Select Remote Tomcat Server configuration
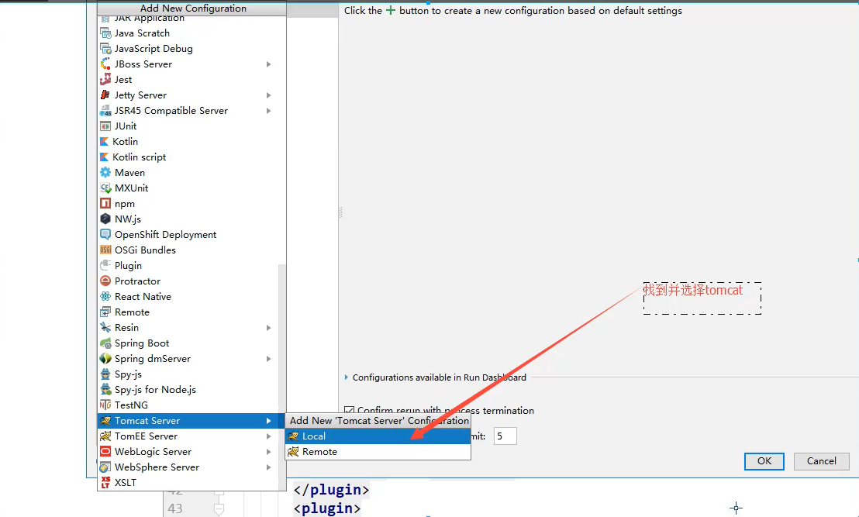 (378, 452)
